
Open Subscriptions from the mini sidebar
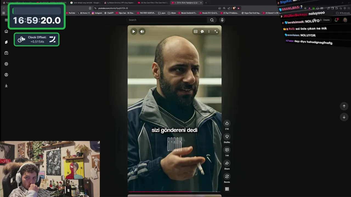[x=6, y=53]
